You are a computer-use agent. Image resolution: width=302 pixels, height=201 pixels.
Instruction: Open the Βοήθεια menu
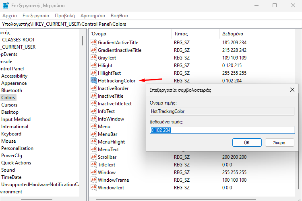[120, 16]
